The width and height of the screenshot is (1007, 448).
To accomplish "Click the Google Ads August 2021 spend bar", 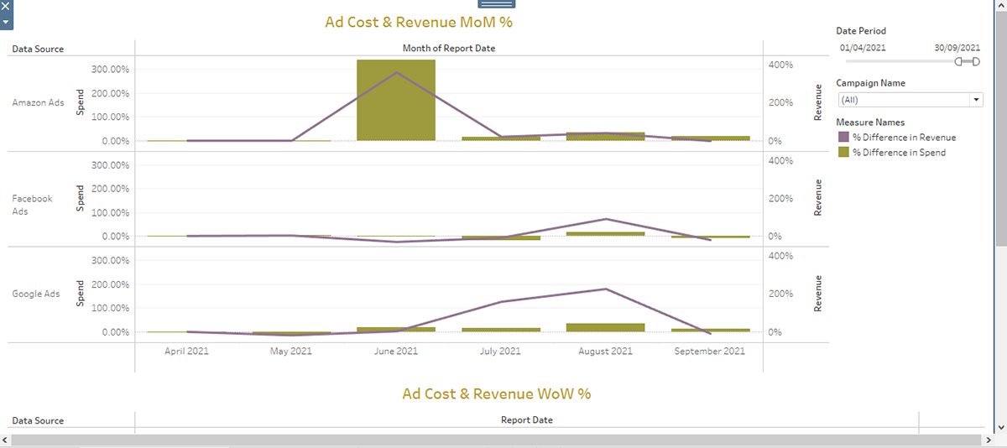I will (x=606, y=327).
